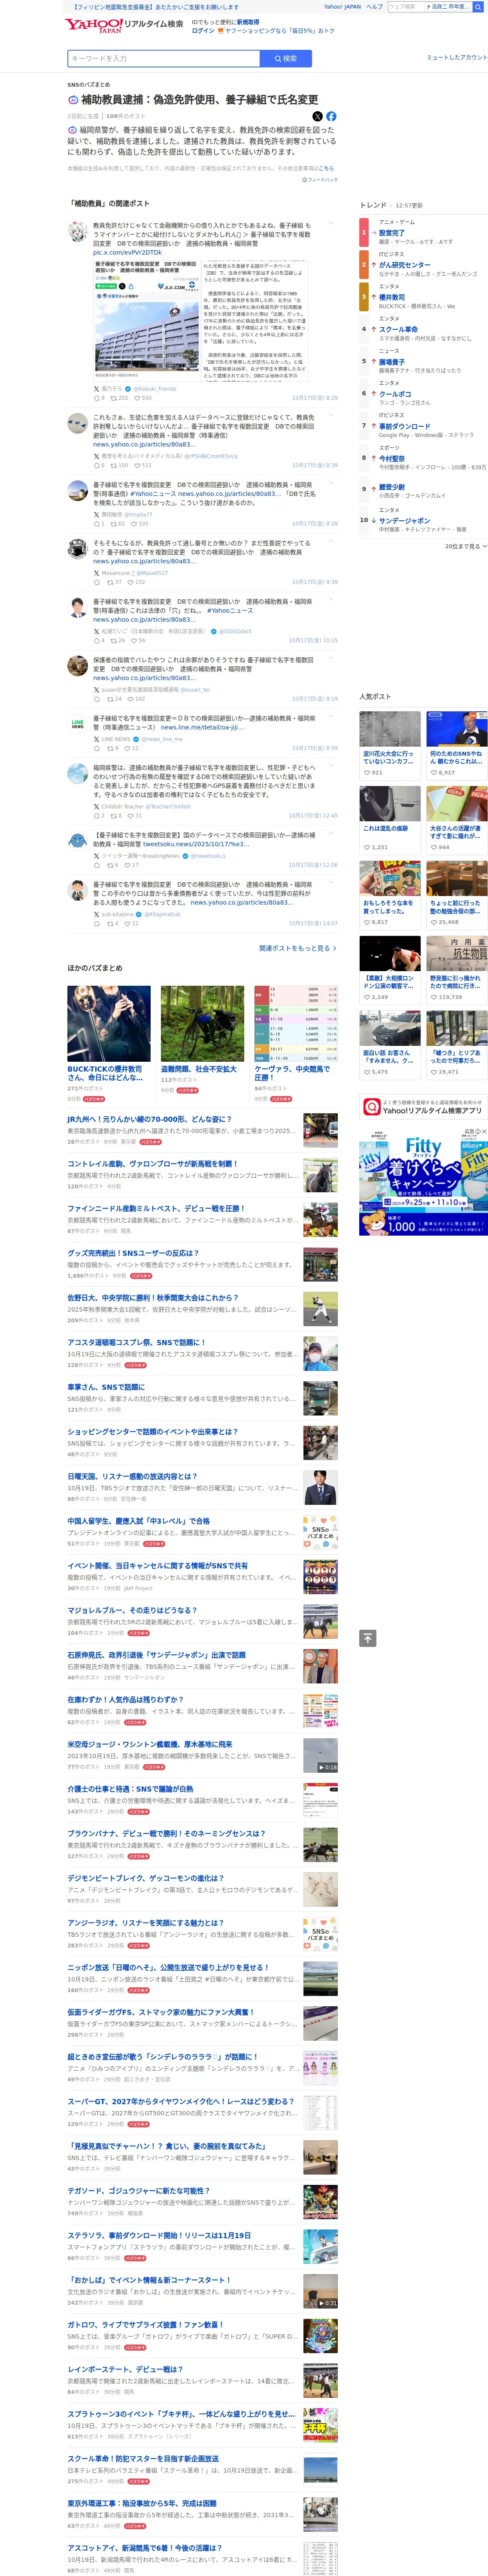
Task: Click the back-to-top arrow button
Action: [x=368, y=1638]
